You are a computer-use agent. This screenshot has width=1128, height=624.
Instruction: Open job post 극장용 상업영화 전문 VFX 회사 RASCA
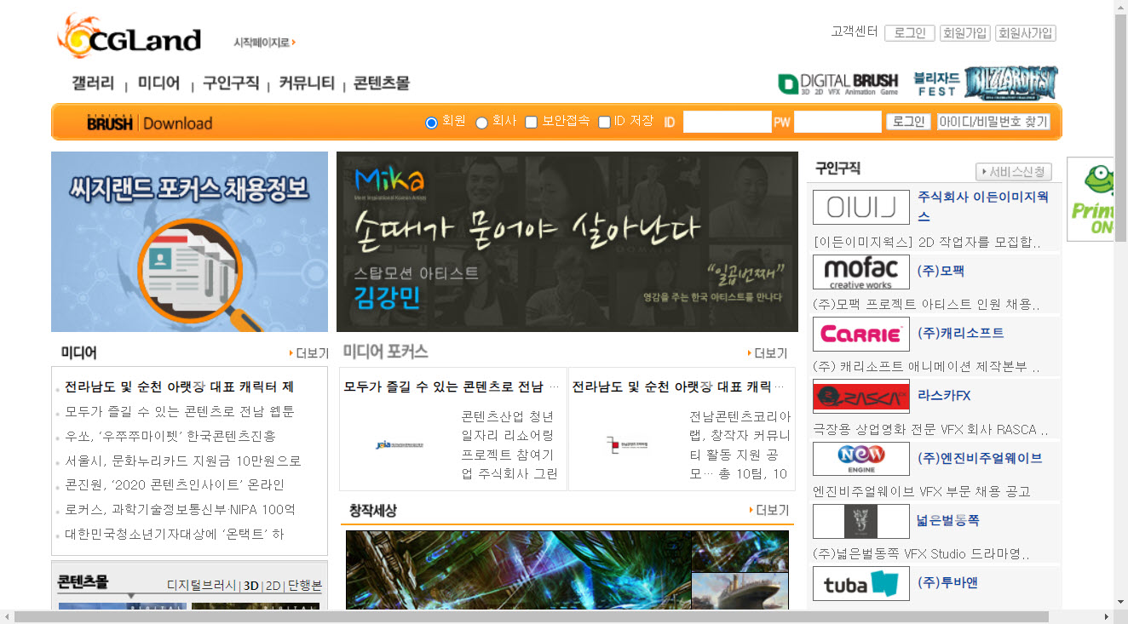(931, 429)
